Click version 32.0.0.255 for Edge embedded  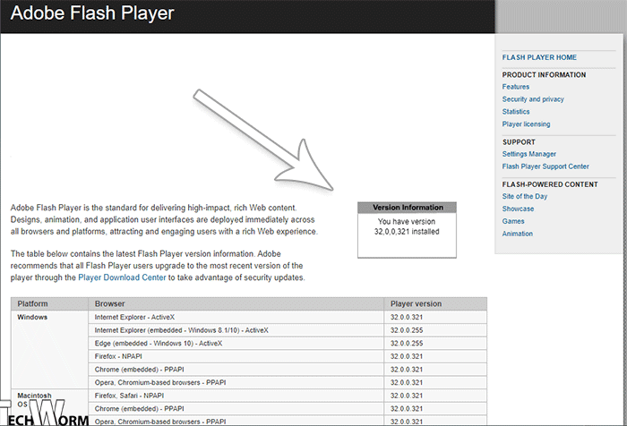[x=407, y=344]
